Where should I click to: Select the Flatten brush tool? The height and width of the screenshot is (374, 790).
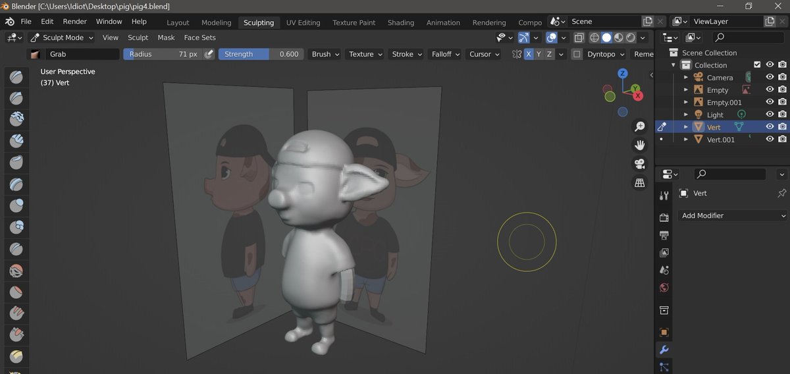pos(16,292)
